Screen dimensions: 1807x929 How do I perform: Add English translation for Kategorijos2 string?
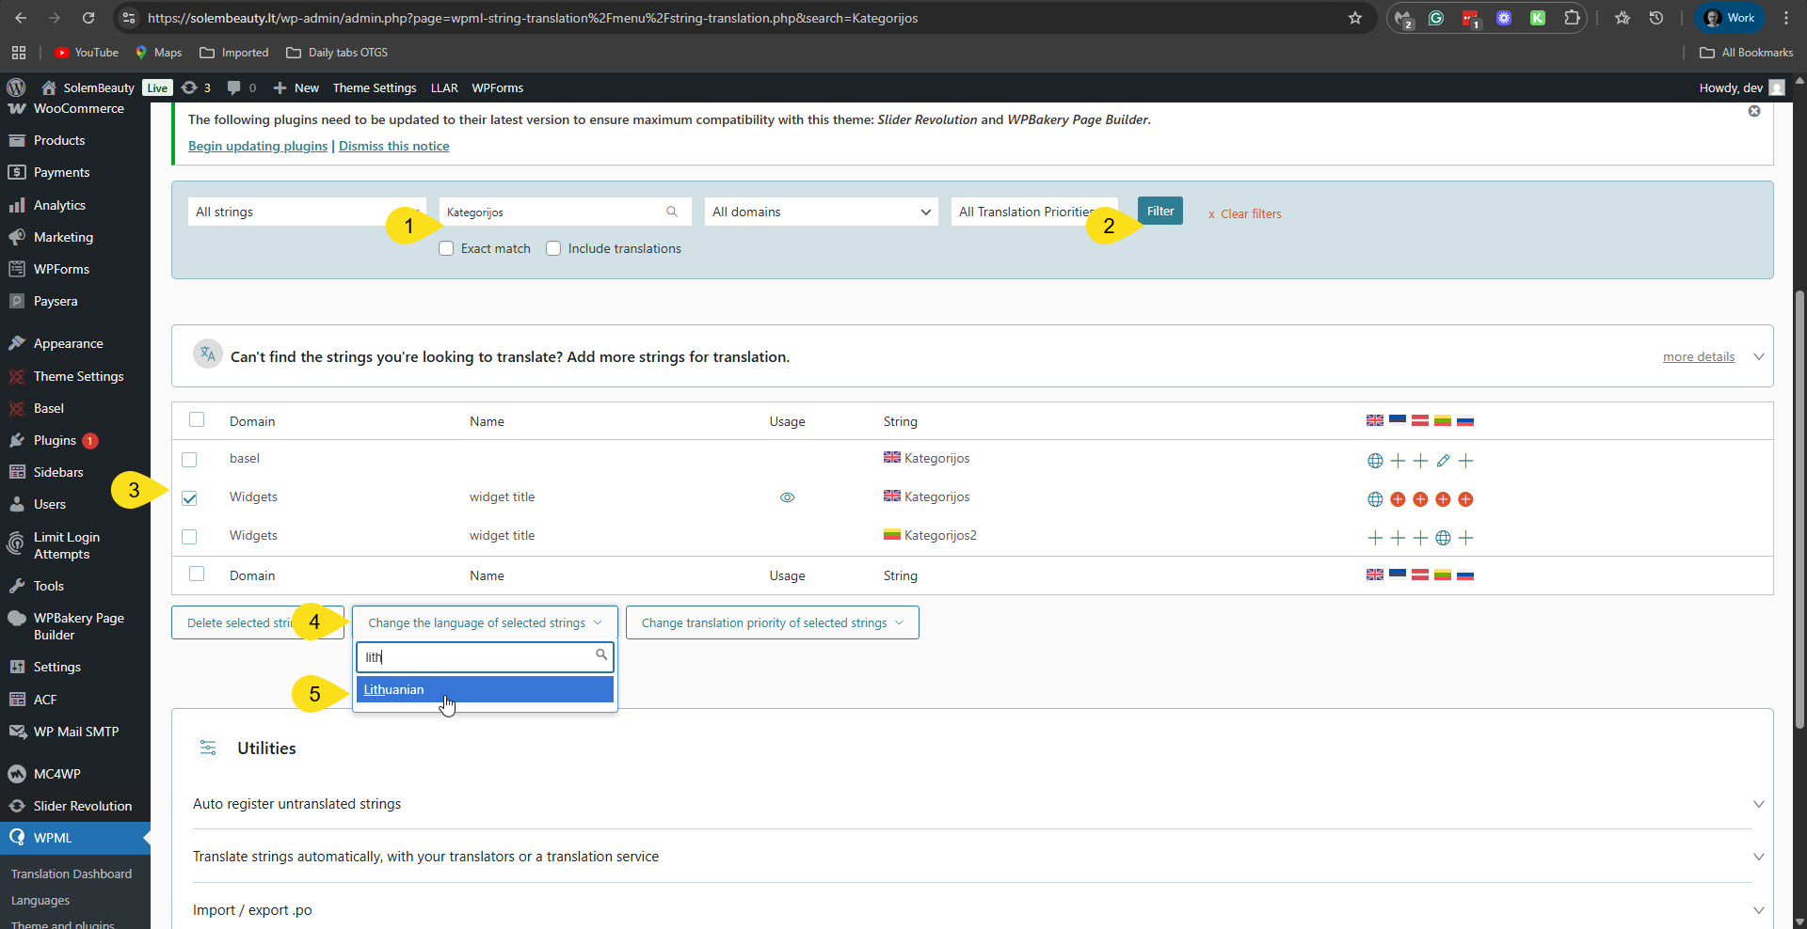[1375, 538]
